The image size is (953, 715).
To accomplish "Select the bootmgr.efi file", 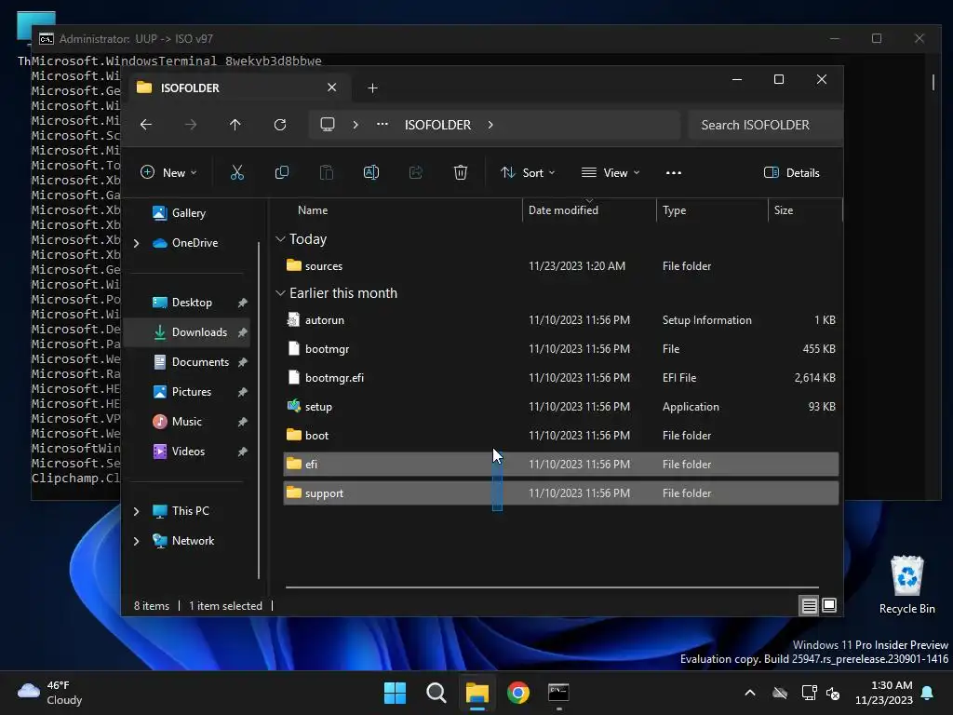I will coord(560,378).
